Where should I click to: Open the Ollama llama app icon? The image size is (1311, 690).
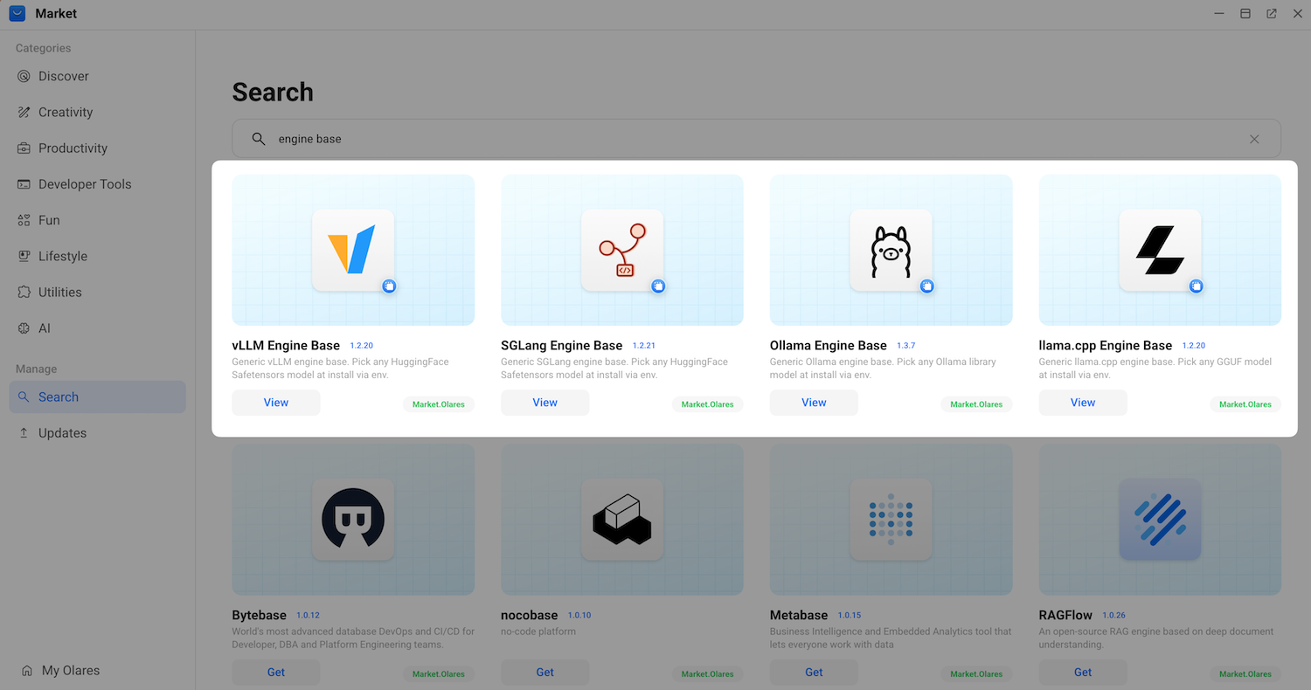[x=891, y=250]
